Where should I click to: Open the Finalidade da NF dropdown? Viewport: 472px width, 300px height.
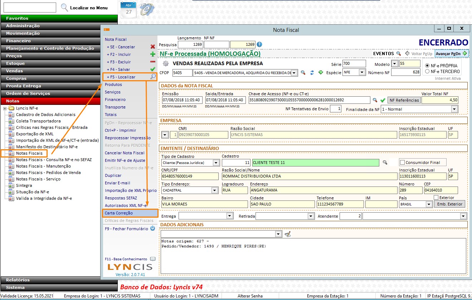(x=454, y=109)
